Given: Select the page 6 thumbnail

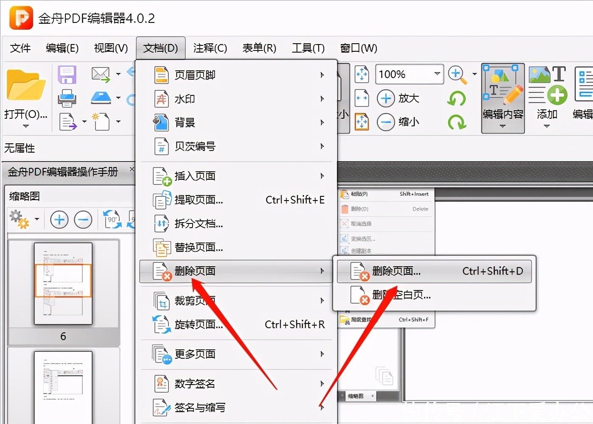Looking at the screenshot, I should (x=63, y=283).
